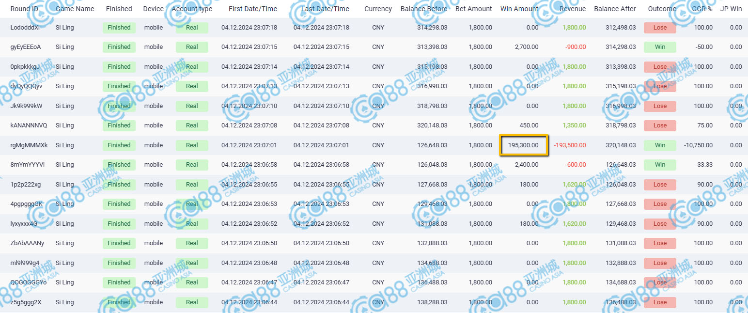This screenshot has height=313, width=748.
Task: Click the -33.33 GGR % value
Action: pyautogui.click(x=704, y=165)
